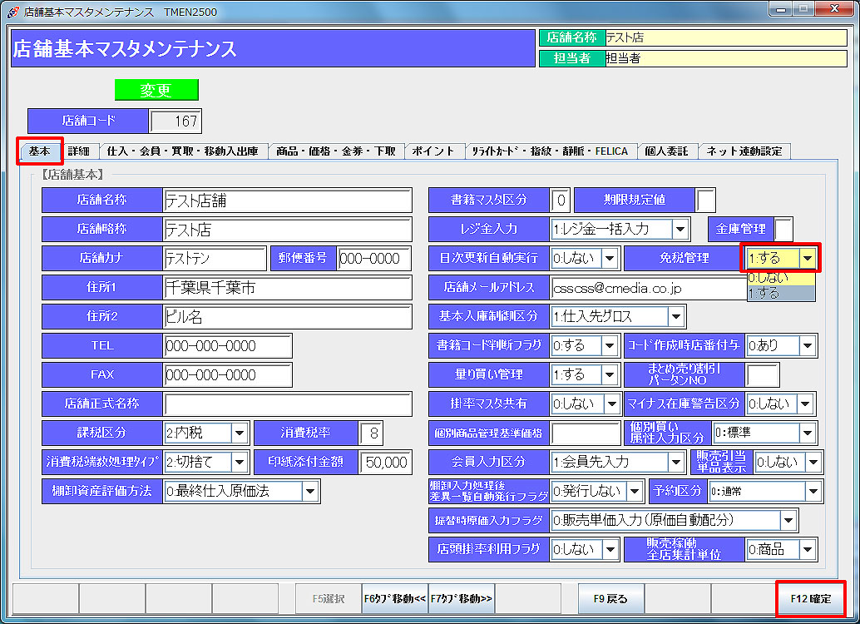Click the 店舗名称 input field
The image size is (860, 624).
point(287,201)
